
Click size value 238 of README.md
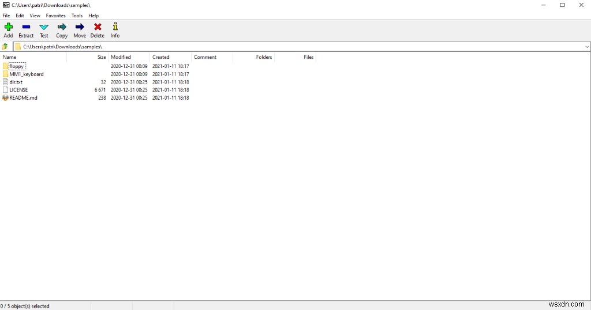point(102,98)
